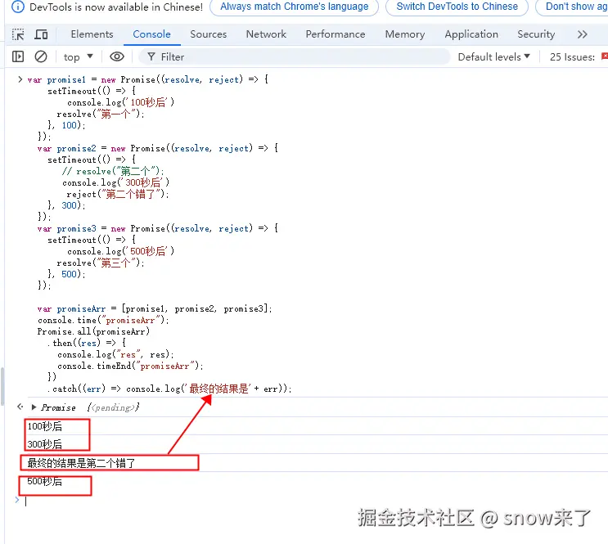The image size is (608, 544).
Task: Click Always match Chrome's language button
Action: [x=295, y=7]
